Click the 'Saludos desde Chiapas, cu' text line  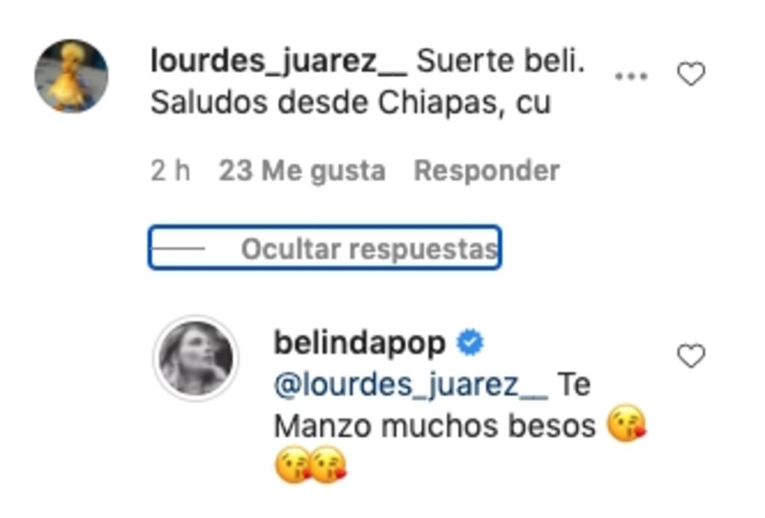coord(351,103)
